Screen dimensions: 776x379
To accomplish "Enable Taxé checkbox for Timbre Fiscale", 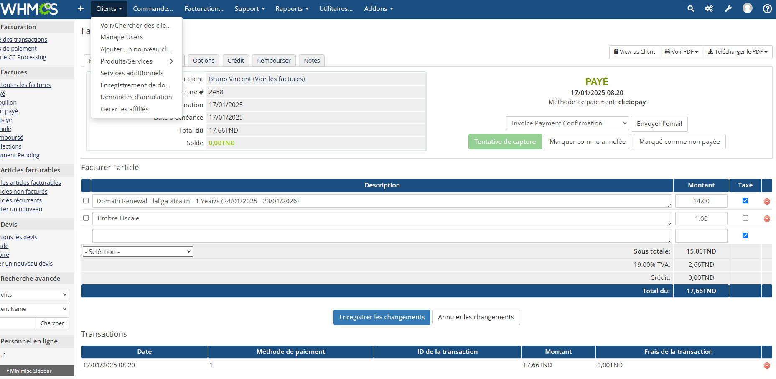I will pyautogui.click(x=745, y=218).
